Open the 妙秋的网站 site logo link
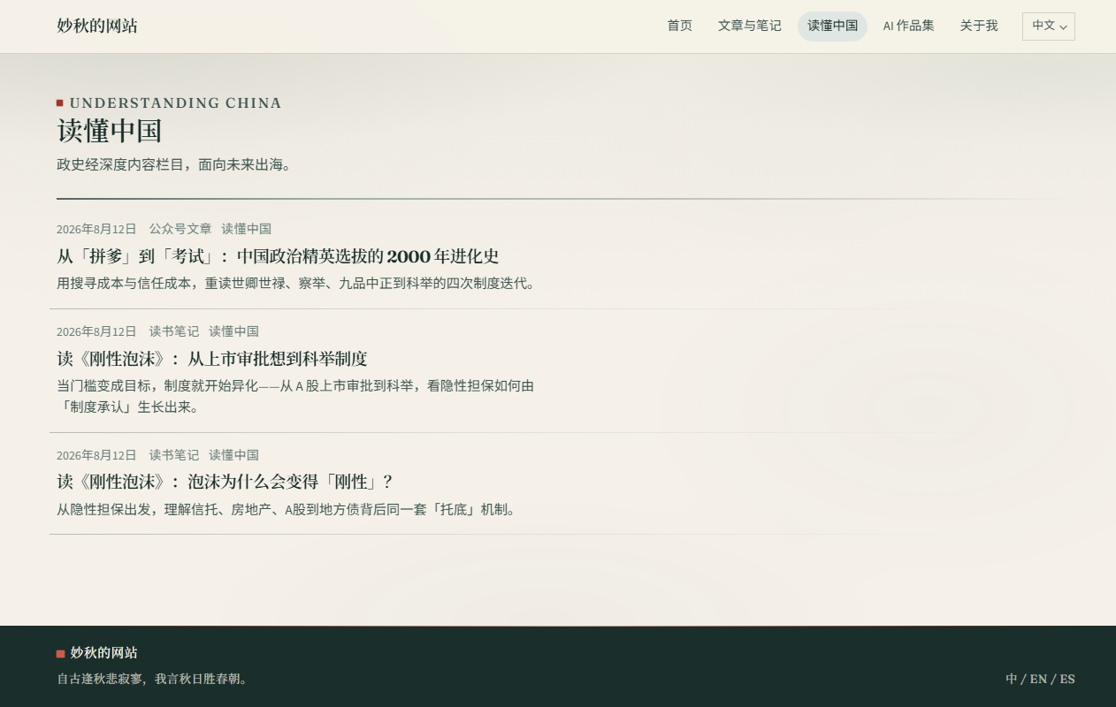1116x707 pixels. click(x=97, y=26)
